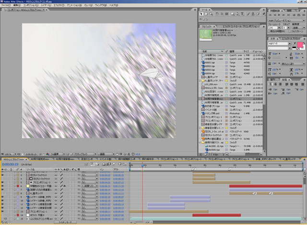Click the current time 0:00:00:19 in timeline

pyautogui.click(x=11, y=164)
